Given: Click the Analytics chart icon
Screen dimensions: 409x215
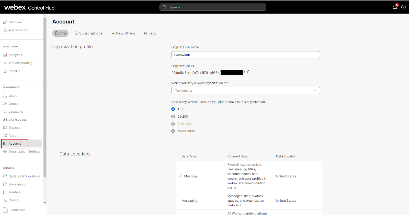Looking at the screenshot, I should coord(5,55).
